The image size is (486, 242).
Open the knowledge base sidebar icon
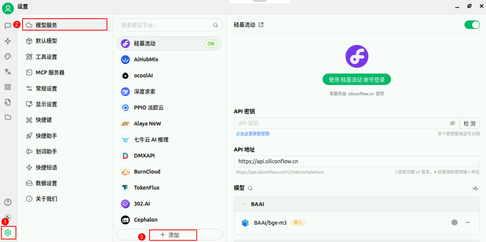(x=8, y=102)
